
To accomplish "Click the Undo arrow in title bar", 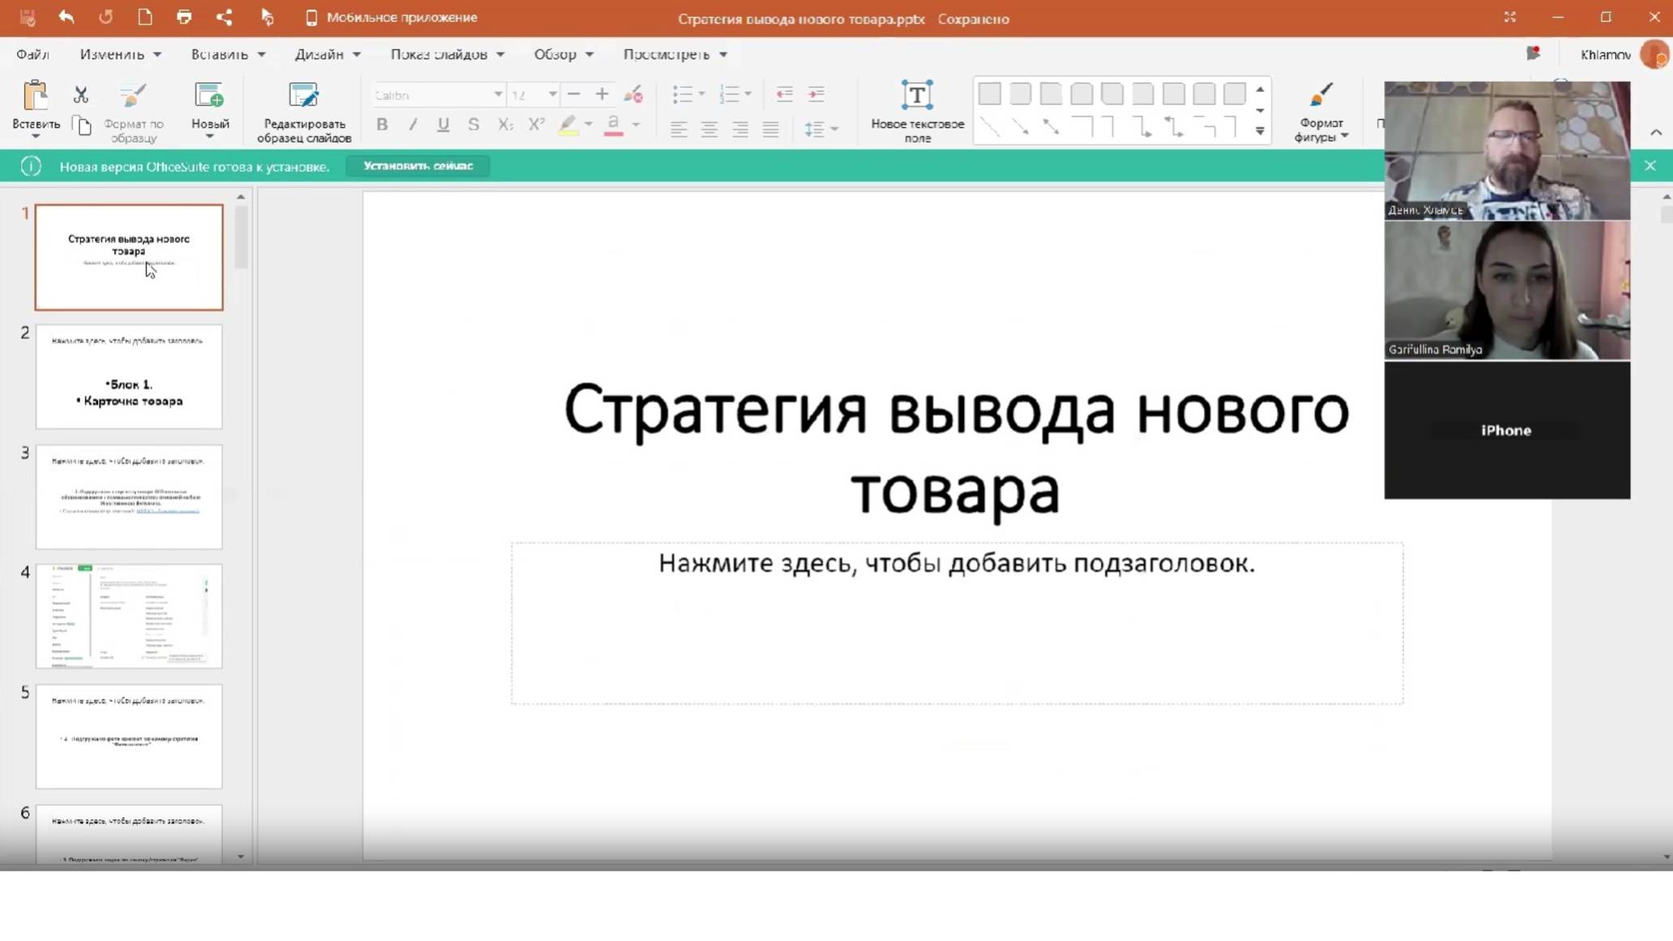I will [x=66, y=17].
